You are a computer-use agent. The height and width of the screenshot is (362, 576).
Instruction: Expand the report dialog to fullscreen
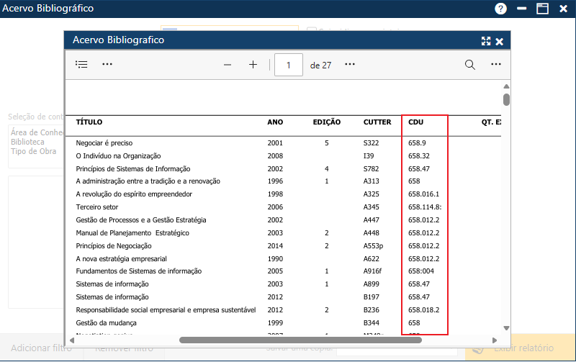486,41
